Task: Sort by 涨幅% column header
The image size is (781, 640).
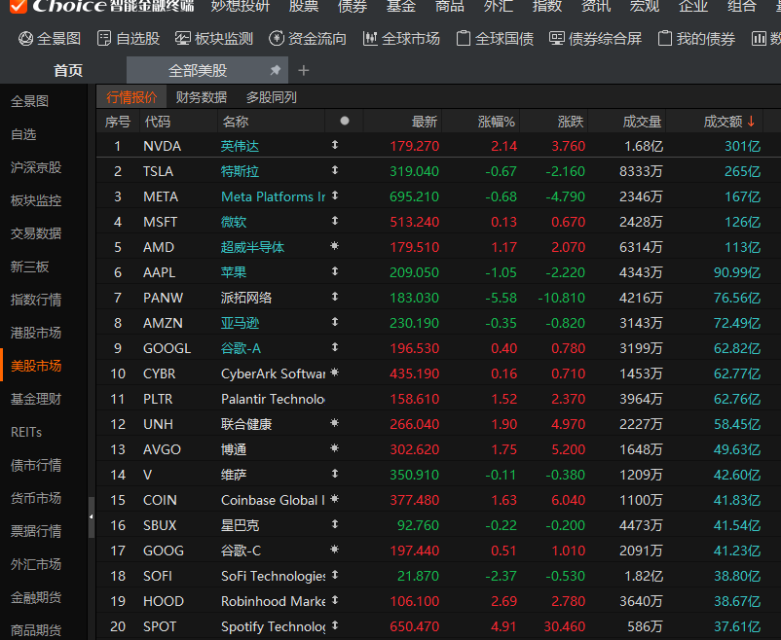Action: click(496, 122)
